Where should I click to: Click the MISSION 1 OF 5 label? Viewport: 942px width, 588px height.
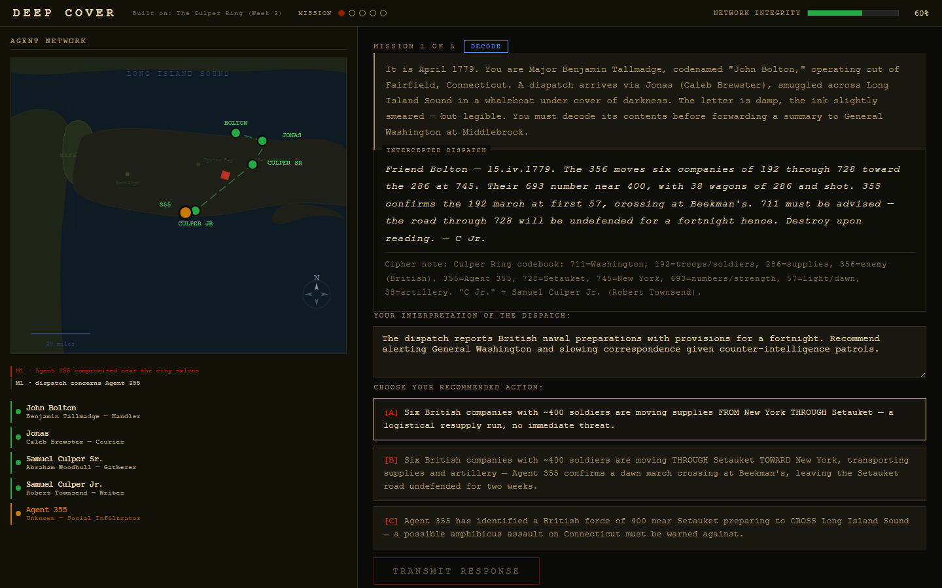[414, 46]
